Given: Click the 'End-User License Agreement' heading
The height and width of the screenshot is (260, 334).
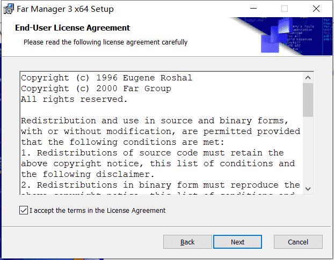Looking at the screenshot, I should pyautogui.click(x=72, y=28).
